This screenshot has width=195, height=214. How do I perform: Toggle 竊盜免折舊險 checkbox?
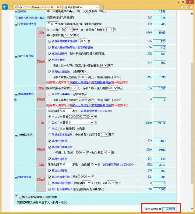(50, 171)
